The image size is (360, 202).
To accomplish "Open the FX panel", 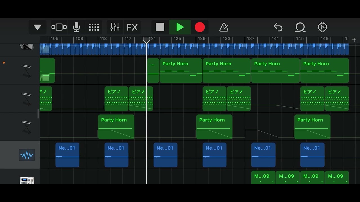I will pos(132,27).
